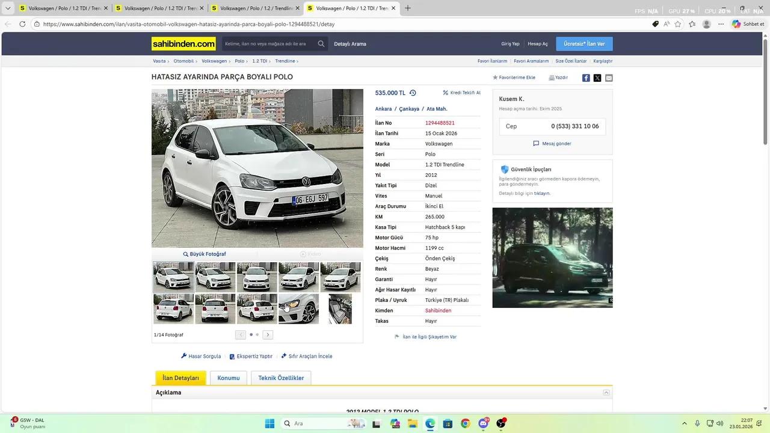
Task: Click browser page refresh icon
Action: coord(22,24)
